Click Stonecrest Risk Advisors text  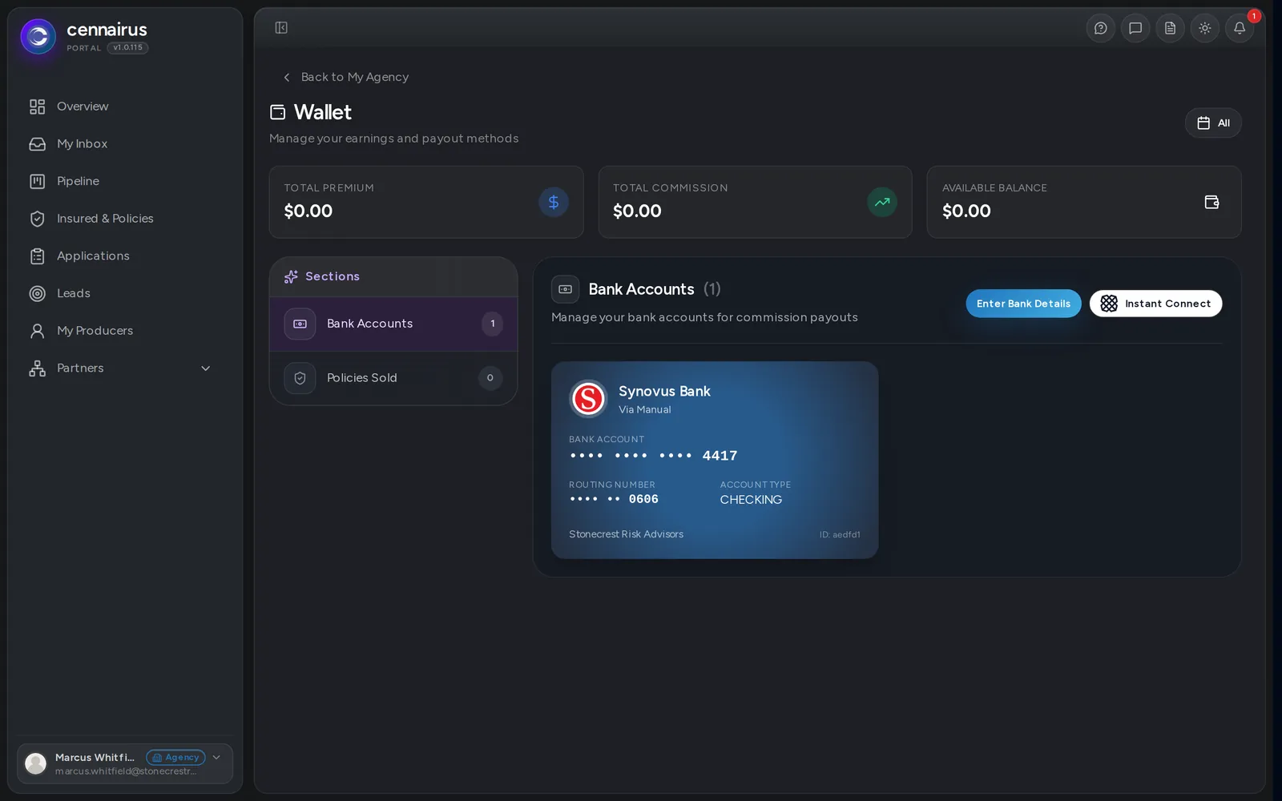click(x=626, y=534)
